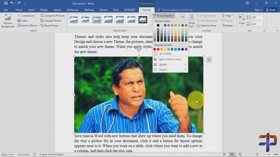The width and height of the screenshot is (280, 157).
Task: Click Remove Background
Action: coord(8,21)
